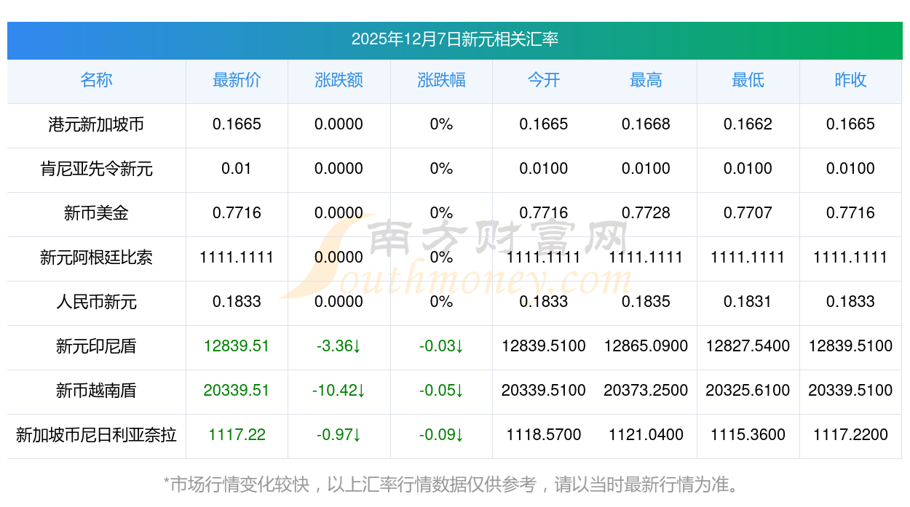Click the 名称 column header

pyautogui.click(x=96, y=80)
